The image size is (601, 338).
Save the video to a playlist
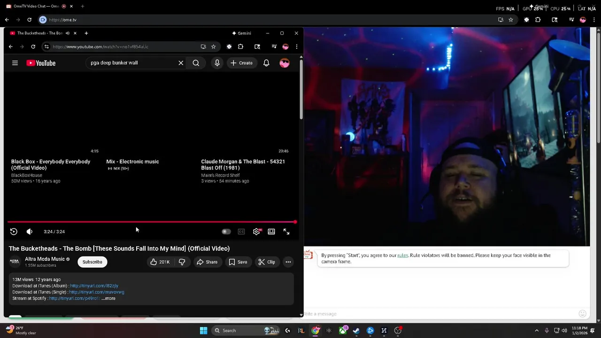coord(238,262)
